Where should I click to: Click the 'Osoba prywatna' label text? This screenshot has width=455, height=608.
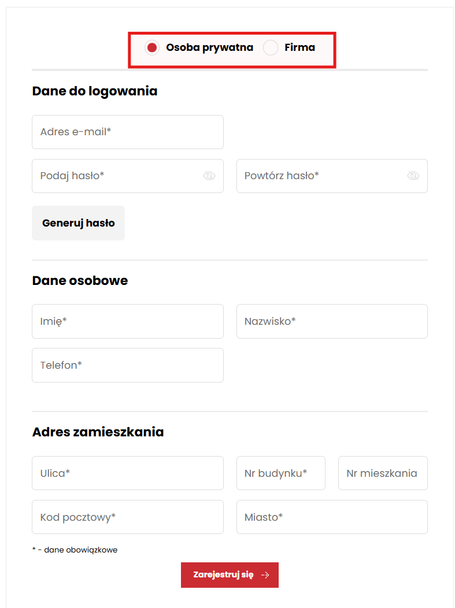209,47
